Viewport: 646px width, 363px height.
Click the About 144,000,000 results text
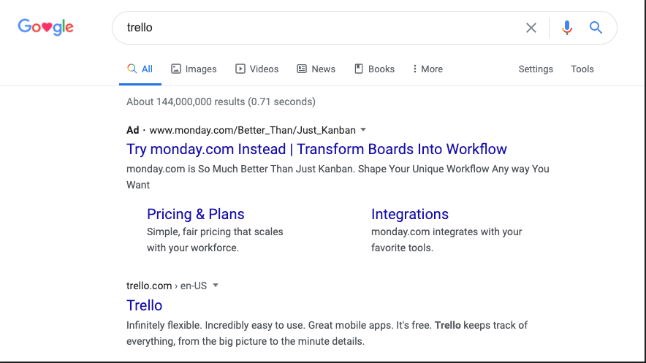point(221,102)
